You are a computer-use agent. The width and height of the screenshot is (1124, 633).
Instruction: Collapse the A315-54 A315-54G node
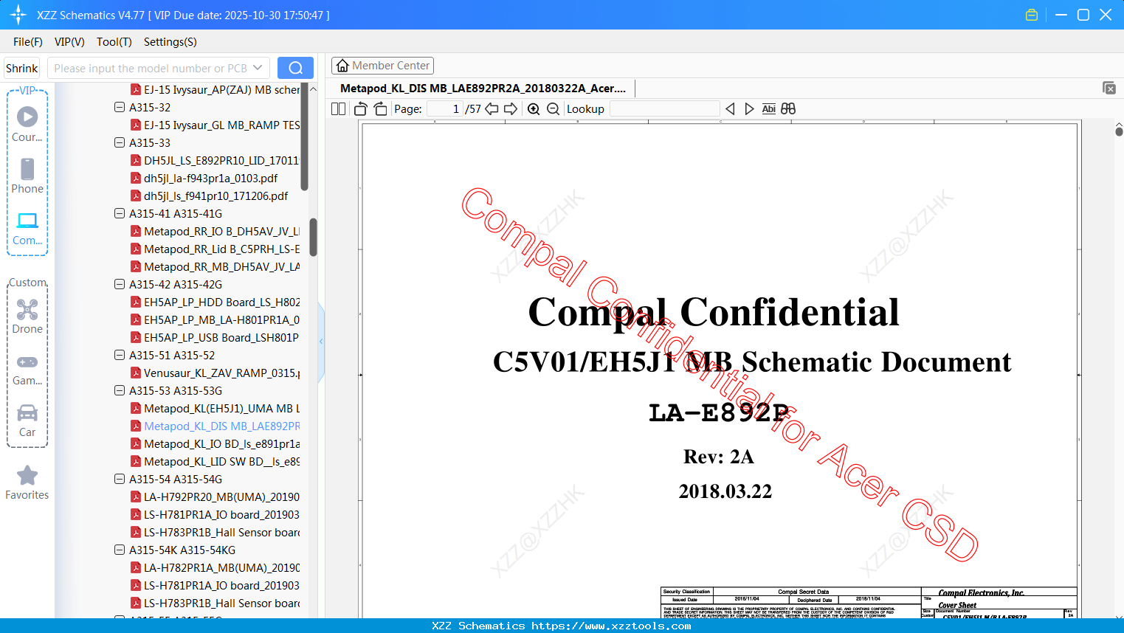click(x=120, y=479)
